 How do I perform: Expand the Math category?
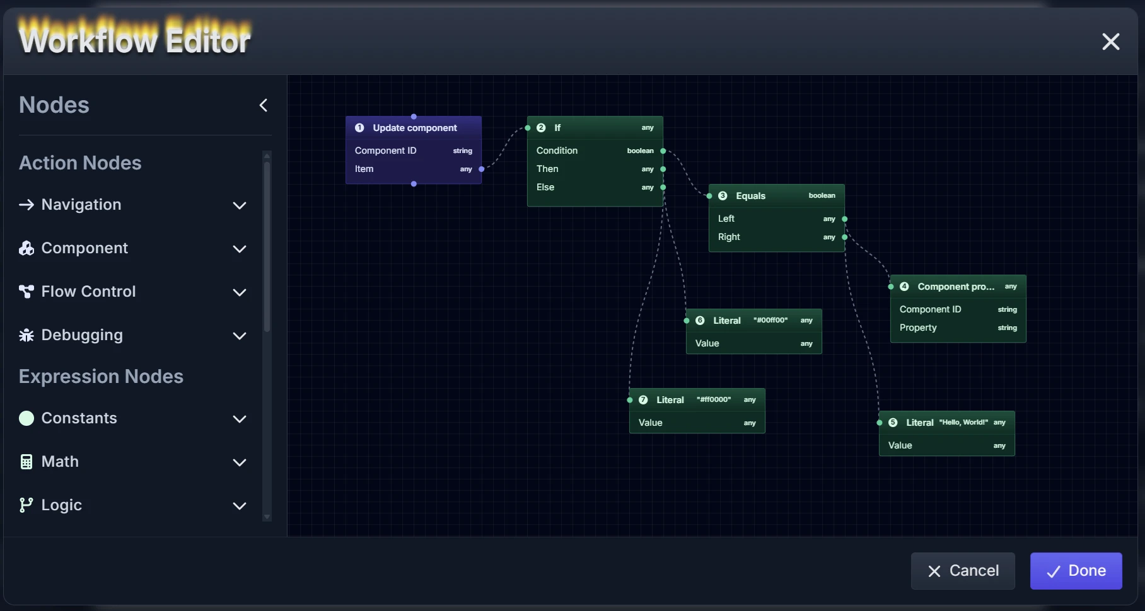240,462
